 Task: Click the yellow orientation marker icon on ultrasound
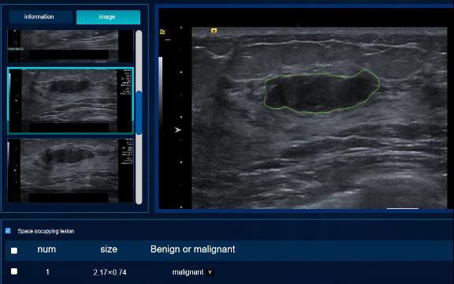click(214, 31)
